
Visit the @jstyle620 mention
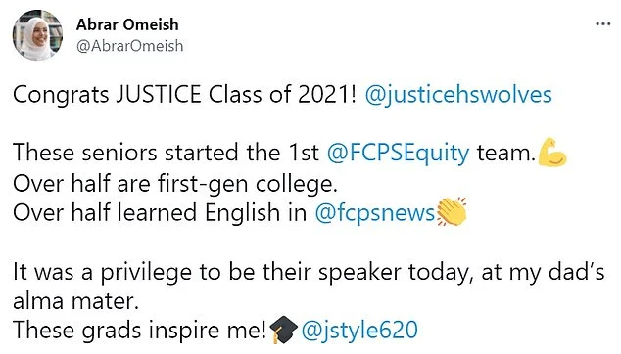[x=359, y=330]
